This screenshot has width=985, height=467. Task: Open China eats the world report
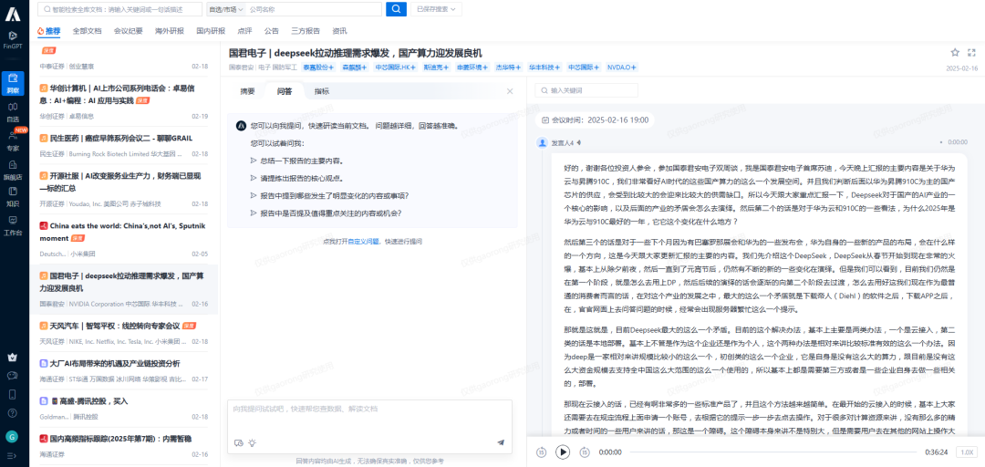pyautogui.click(x=124, y=239)
